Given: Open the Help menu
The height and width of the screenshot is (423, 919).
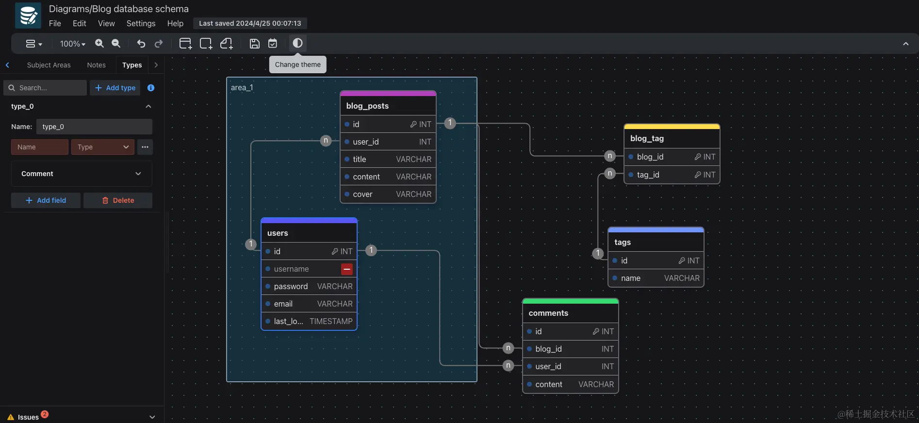Looking at the screenshot, I should [175, 23].
